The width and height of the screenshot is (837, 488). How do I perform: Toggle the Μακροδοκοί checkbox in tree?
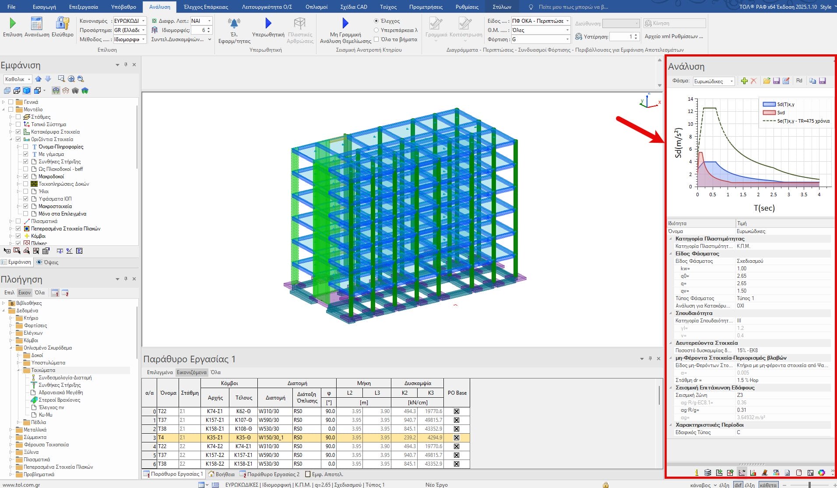coord(26,177)
